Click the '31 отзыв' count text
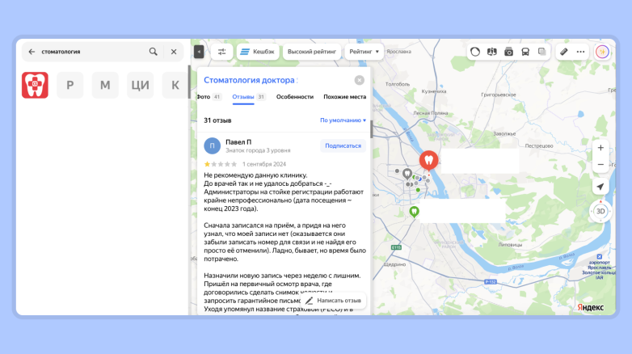 click(217, 120)
